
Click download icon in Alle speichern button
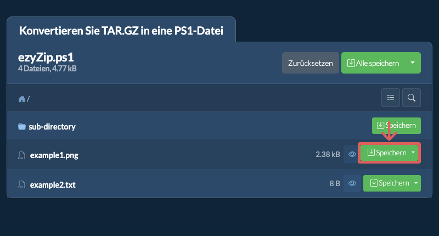coord(351,63)
